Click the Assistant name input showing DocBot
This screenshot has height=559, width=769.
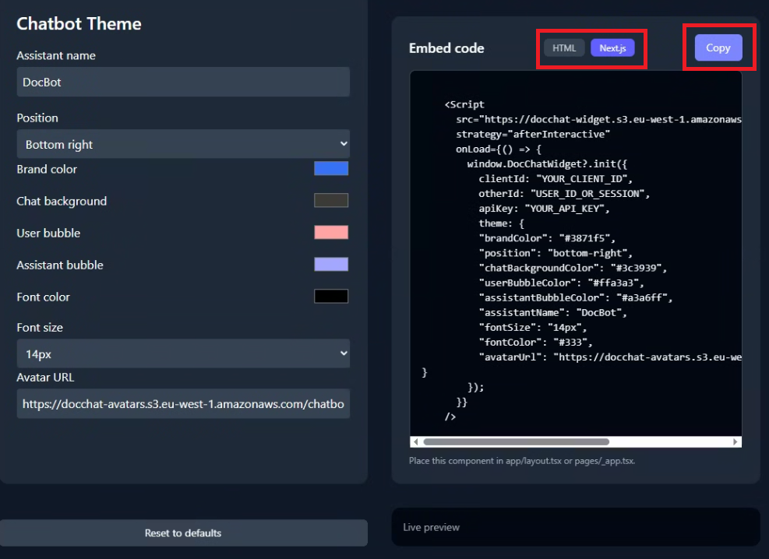coord(183,82)
